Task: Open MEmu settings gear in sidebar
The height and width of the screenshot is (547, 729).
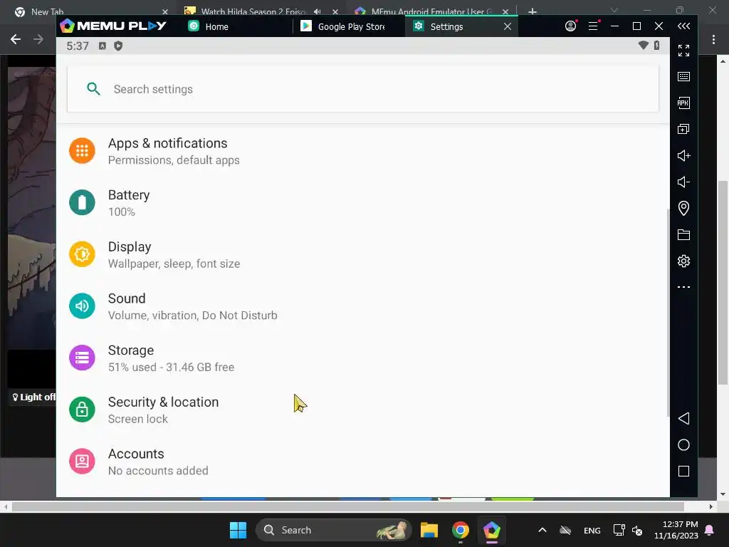Action: tap(683, 261)
